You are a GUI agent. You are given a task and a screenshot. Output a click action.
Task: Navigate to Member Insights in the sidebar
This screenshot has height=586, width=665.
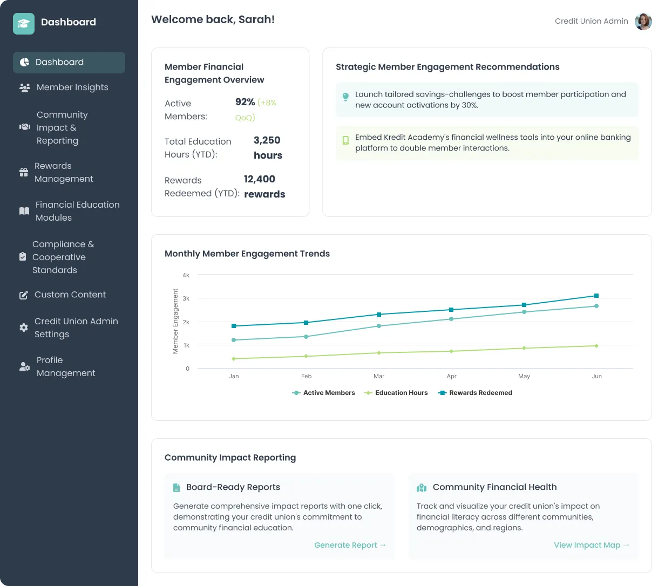72,87
